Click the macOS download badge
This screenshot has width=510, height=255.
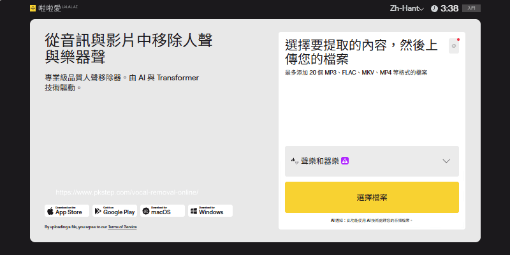(x=163, y=211)
